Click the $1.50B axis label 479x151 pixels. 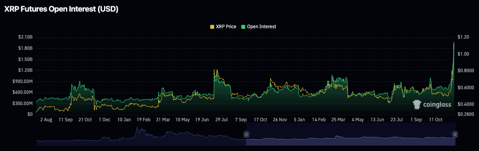coord(26,59)
